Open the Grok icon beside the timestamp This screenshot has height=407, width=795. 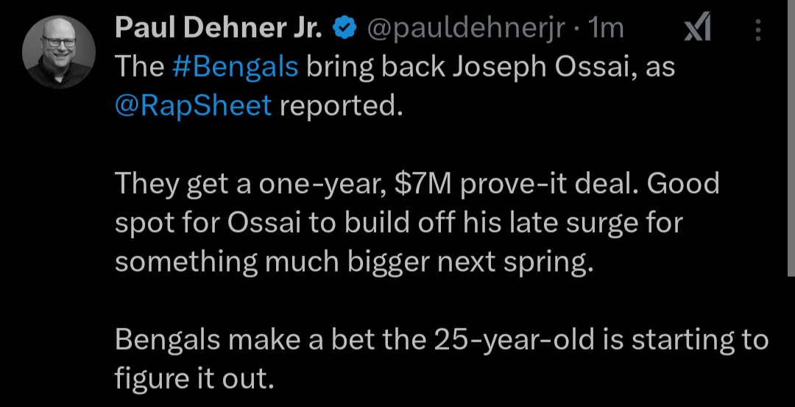click(x=696, y=29)
